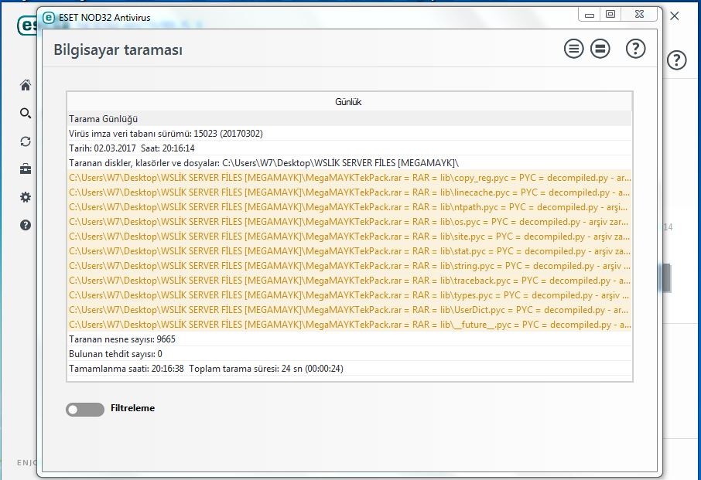Click the three-line list view icon

[x=573, y=49]
